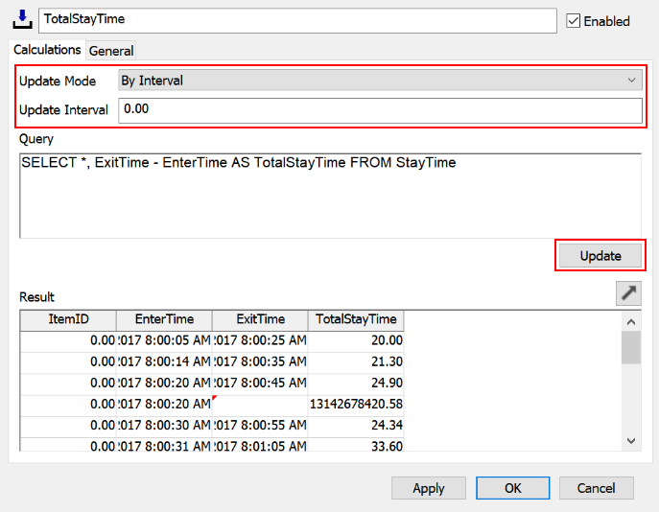Click inside the SQL query text box
This screenshot has width=659, height=512.
pyautogui.click(x=330, y=196)
